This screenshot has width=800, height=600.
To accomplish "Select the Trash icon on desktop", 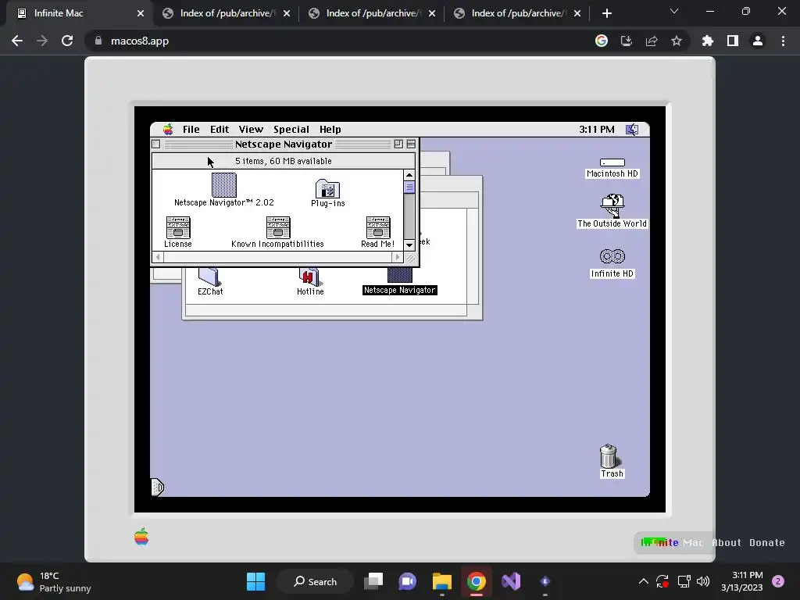I will (x=608, y=456).
